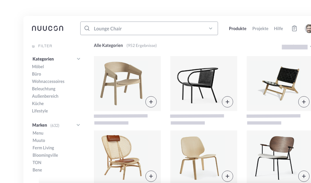Click the search magnifier icon
This screenshot has width=311, height=183.
click(x=87, y=28)
